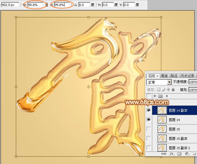The image size is (197, 164).
Task: Click the maintain aspect ratio chain link between W and H
Action: [46, 5]
